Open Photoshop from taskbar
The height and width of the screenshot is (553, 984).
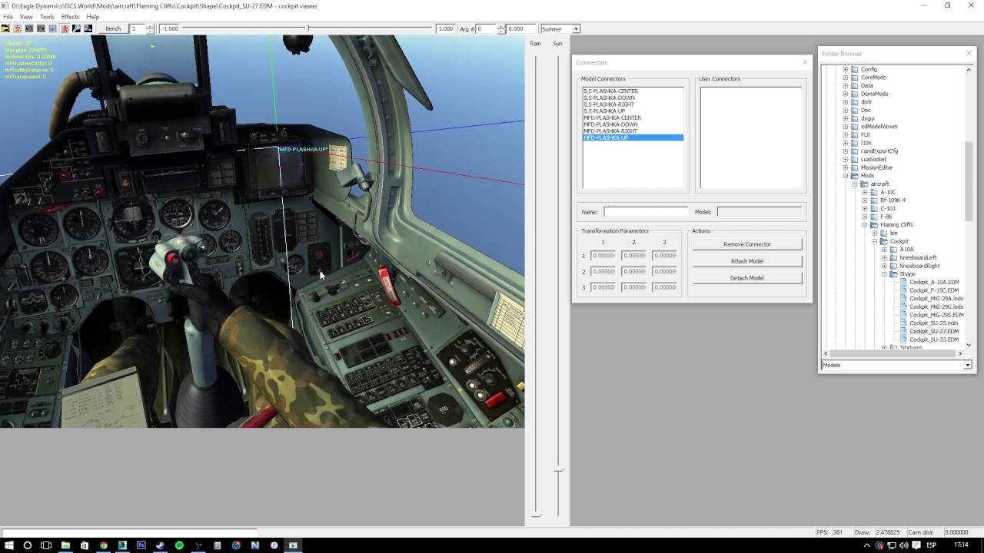point(141,545)
